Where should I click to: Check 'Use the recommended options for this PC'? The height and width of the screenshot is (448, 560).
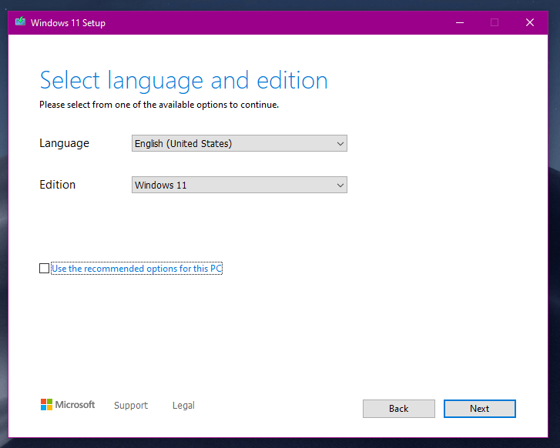pyautogui.click(x=44, y=269)
